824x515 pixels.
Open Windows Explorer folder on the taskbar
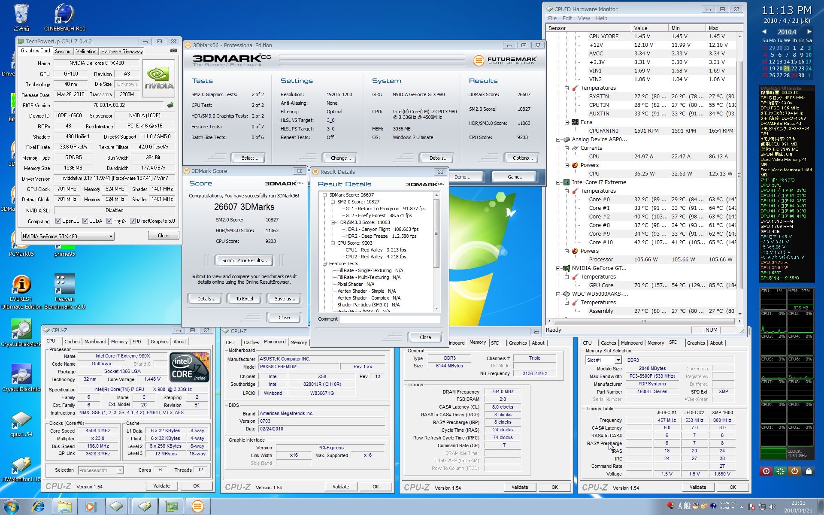pos(64,506)
